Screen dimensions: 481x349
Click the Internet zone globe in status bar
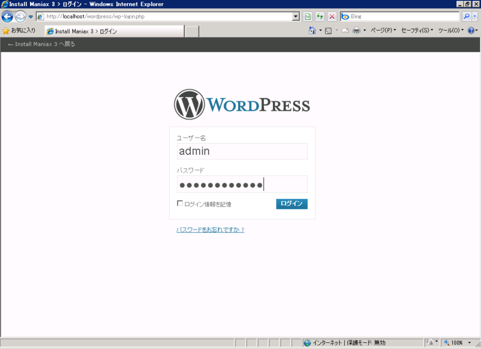coord(307,343)
